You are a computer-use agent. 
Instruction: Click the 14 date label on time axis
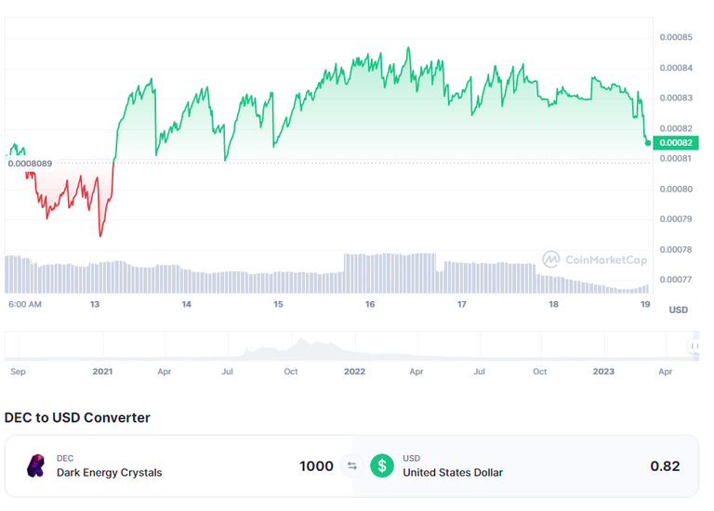[186, 305]
